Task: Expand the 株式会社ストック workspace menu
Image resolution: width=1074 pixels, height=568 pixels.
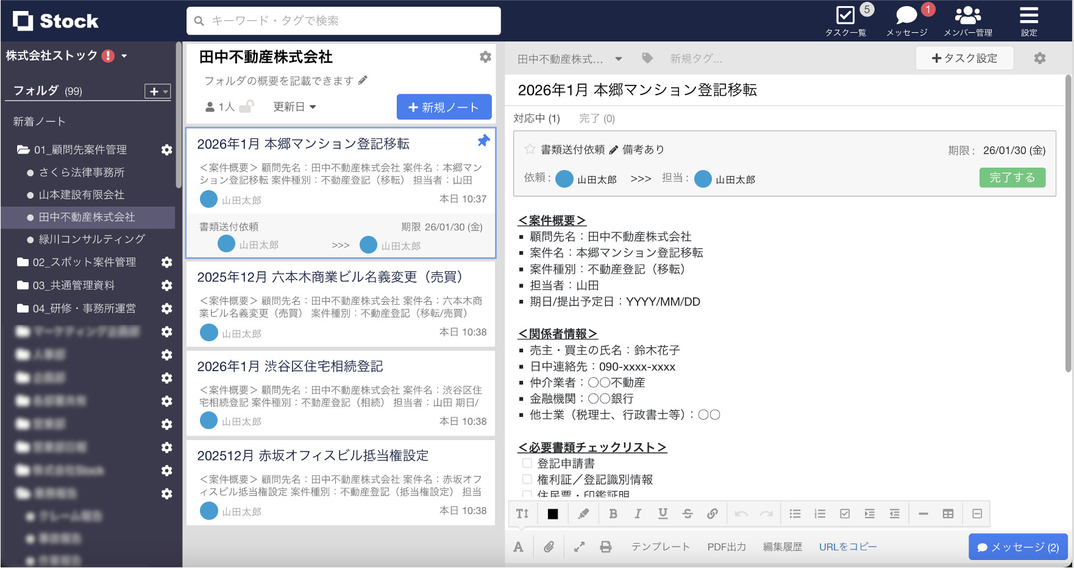Action: tap(124, 55)
